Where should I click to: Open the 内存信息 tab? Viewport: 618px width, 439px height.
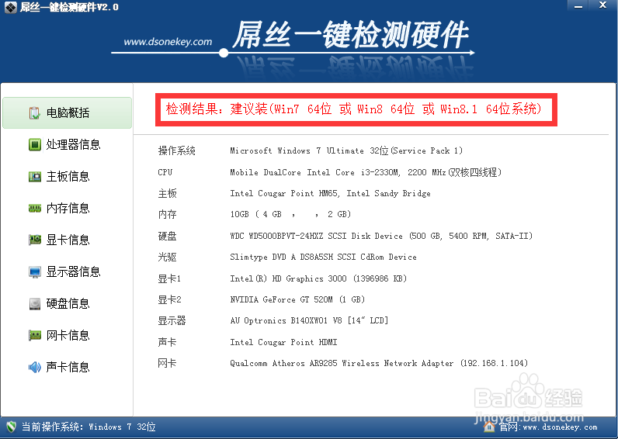[67, 209]
